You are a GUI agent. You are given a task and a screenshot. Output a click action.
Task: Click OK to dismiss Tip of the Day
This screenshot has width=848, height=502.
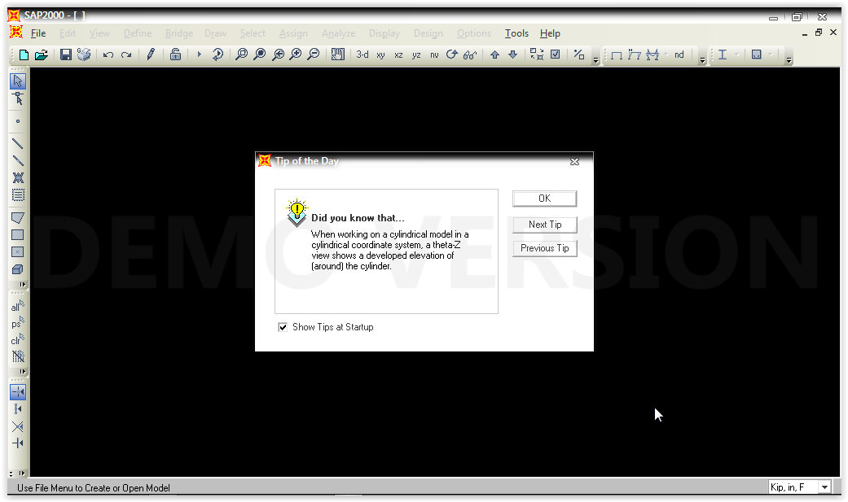tap(544, 198)
